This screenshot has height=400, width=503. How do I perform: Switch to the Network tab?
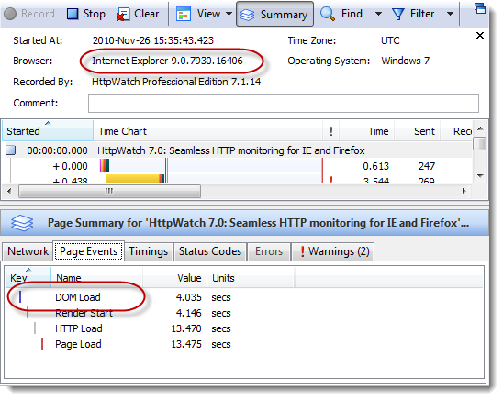[x=28, y=251]
